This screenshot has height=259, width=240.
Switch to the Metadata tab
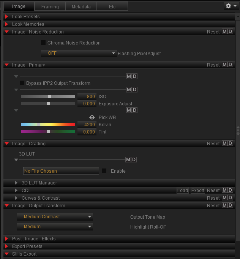pyautogui.click(x=81, y=6)
